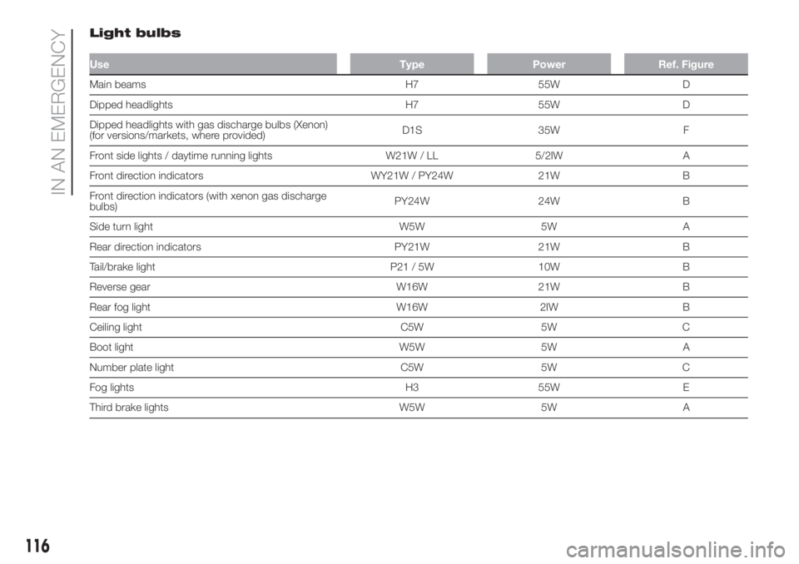This screenshot has width=799, height=564.
Task: Click the 'P21 / 5W' type cell
Action: [412, 267]
